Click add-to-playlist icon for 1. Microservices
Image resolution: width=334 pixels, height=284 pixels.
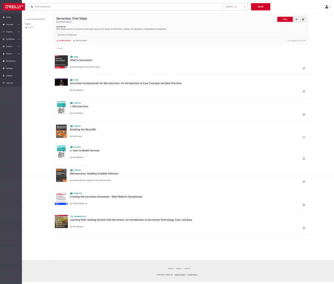click(304, 115)
